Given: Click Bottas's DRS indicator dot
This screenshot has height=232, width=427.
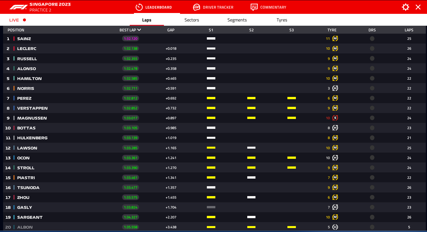Looking at the screenshot, I should pyautogui.click(x=372, y=128).
